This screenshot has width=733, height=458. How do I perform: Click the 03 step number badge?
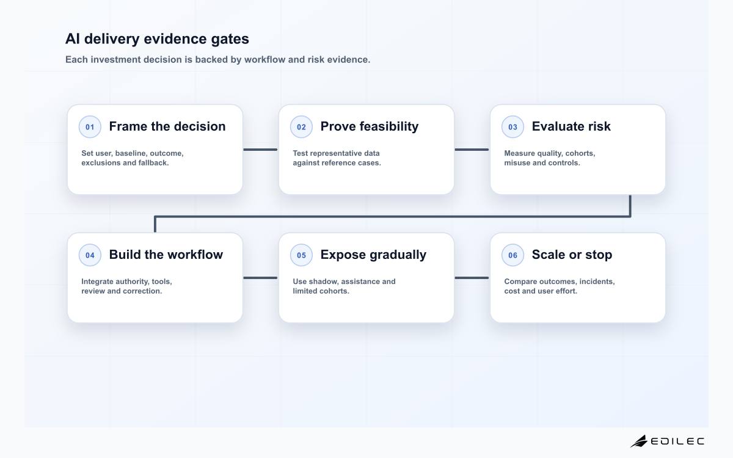point(512,127)
